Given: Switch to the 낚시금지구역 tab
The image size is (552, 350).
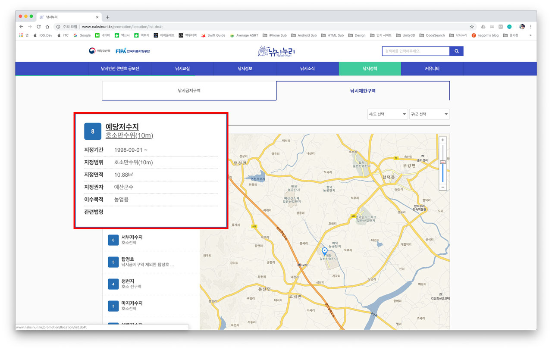Looking at the screenshot, I should point(189,91).
